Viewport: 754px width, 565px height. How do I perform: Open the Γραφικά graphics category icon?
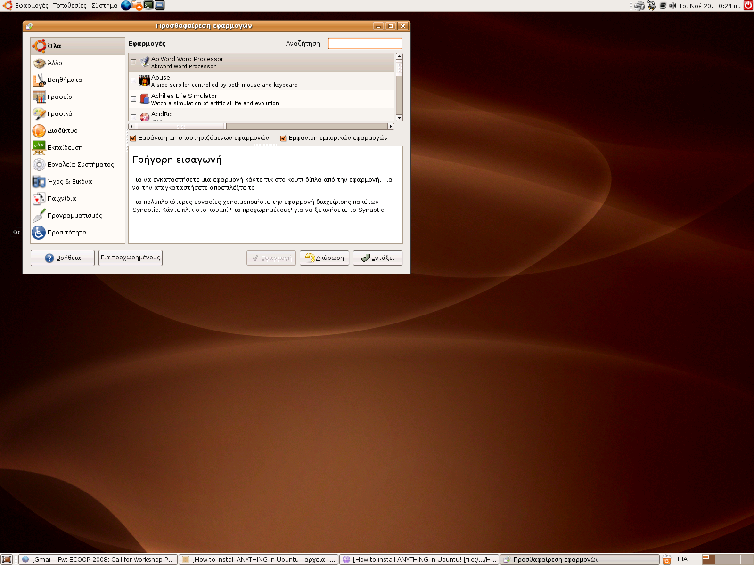39,114
